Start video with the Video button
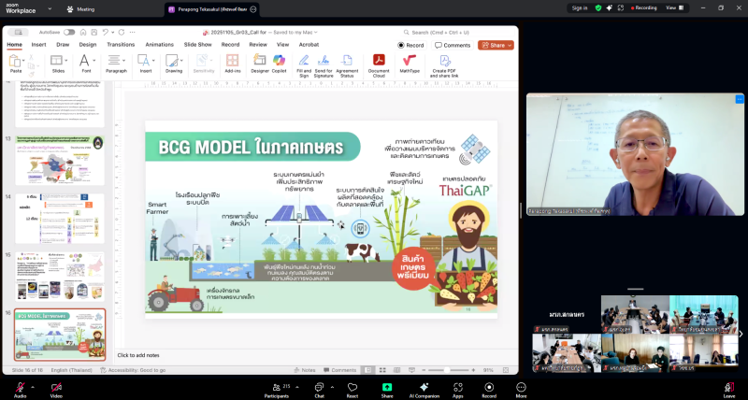The width and height of the screenshot is (748, 400). click(56, 387)
